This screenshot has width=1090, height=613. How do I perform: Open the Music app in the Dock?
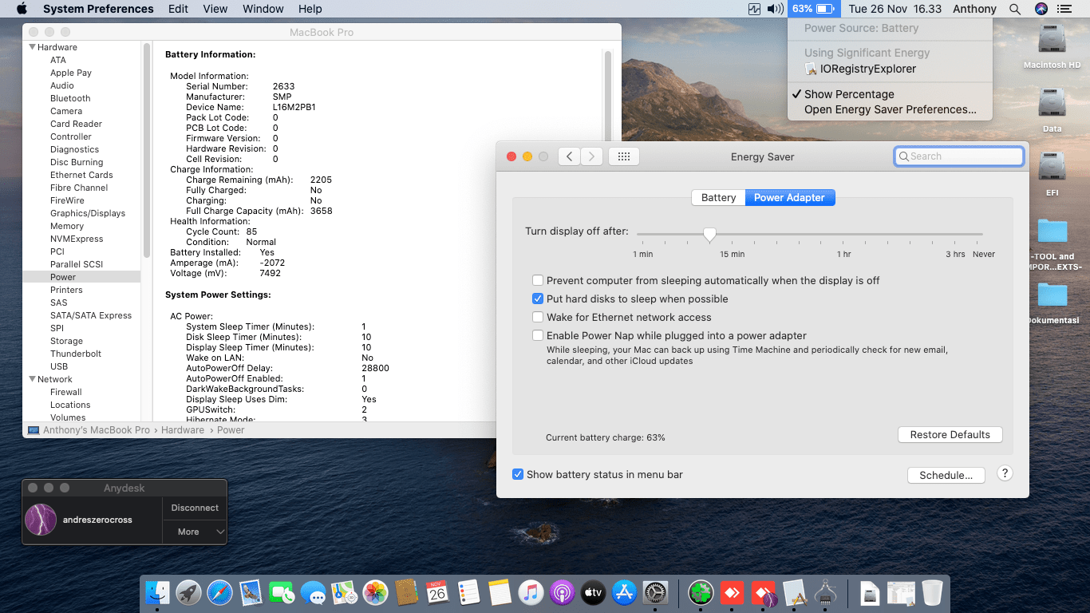530,592
